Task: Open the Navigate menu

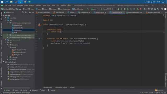Action: coord(20,5)
